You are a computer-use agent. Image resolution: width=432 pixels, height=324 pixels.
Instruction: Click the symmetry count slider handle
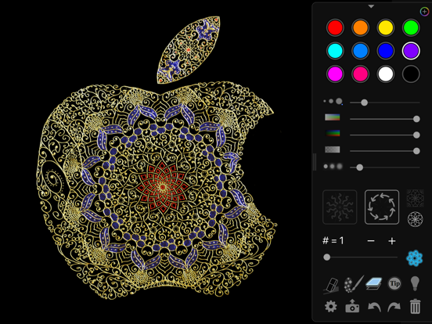[327, 257]
